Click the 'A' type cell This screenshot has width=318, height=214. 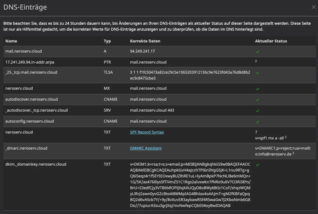[105, 51]
